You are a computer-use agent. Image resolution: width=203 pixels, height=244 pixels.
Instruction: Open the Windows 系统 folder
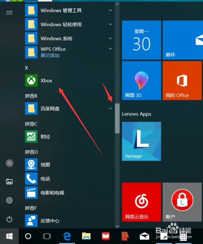point(69,38)
